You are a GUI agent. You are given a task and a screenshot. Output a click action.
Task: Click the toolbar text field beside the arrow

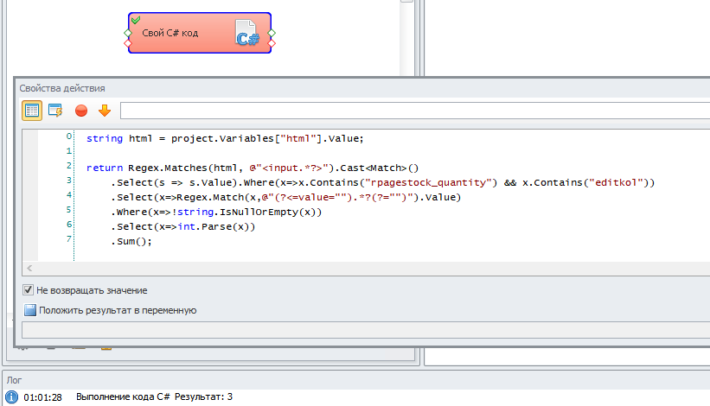tap(415, 111)
